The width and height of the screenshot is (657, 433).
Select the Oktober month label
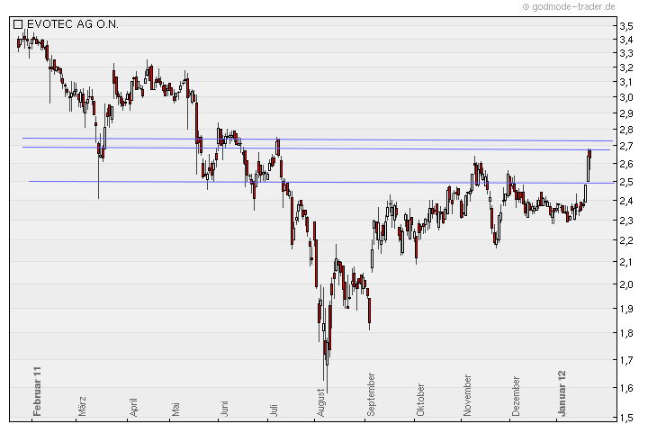(x=420, y=401)
